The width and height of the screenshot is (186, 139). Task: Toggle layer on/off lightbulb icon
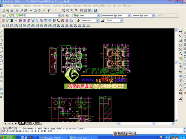click(x=8, y=15)
